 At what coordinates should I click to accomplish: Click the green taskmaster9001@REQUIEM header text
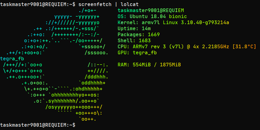pos(151,11)
